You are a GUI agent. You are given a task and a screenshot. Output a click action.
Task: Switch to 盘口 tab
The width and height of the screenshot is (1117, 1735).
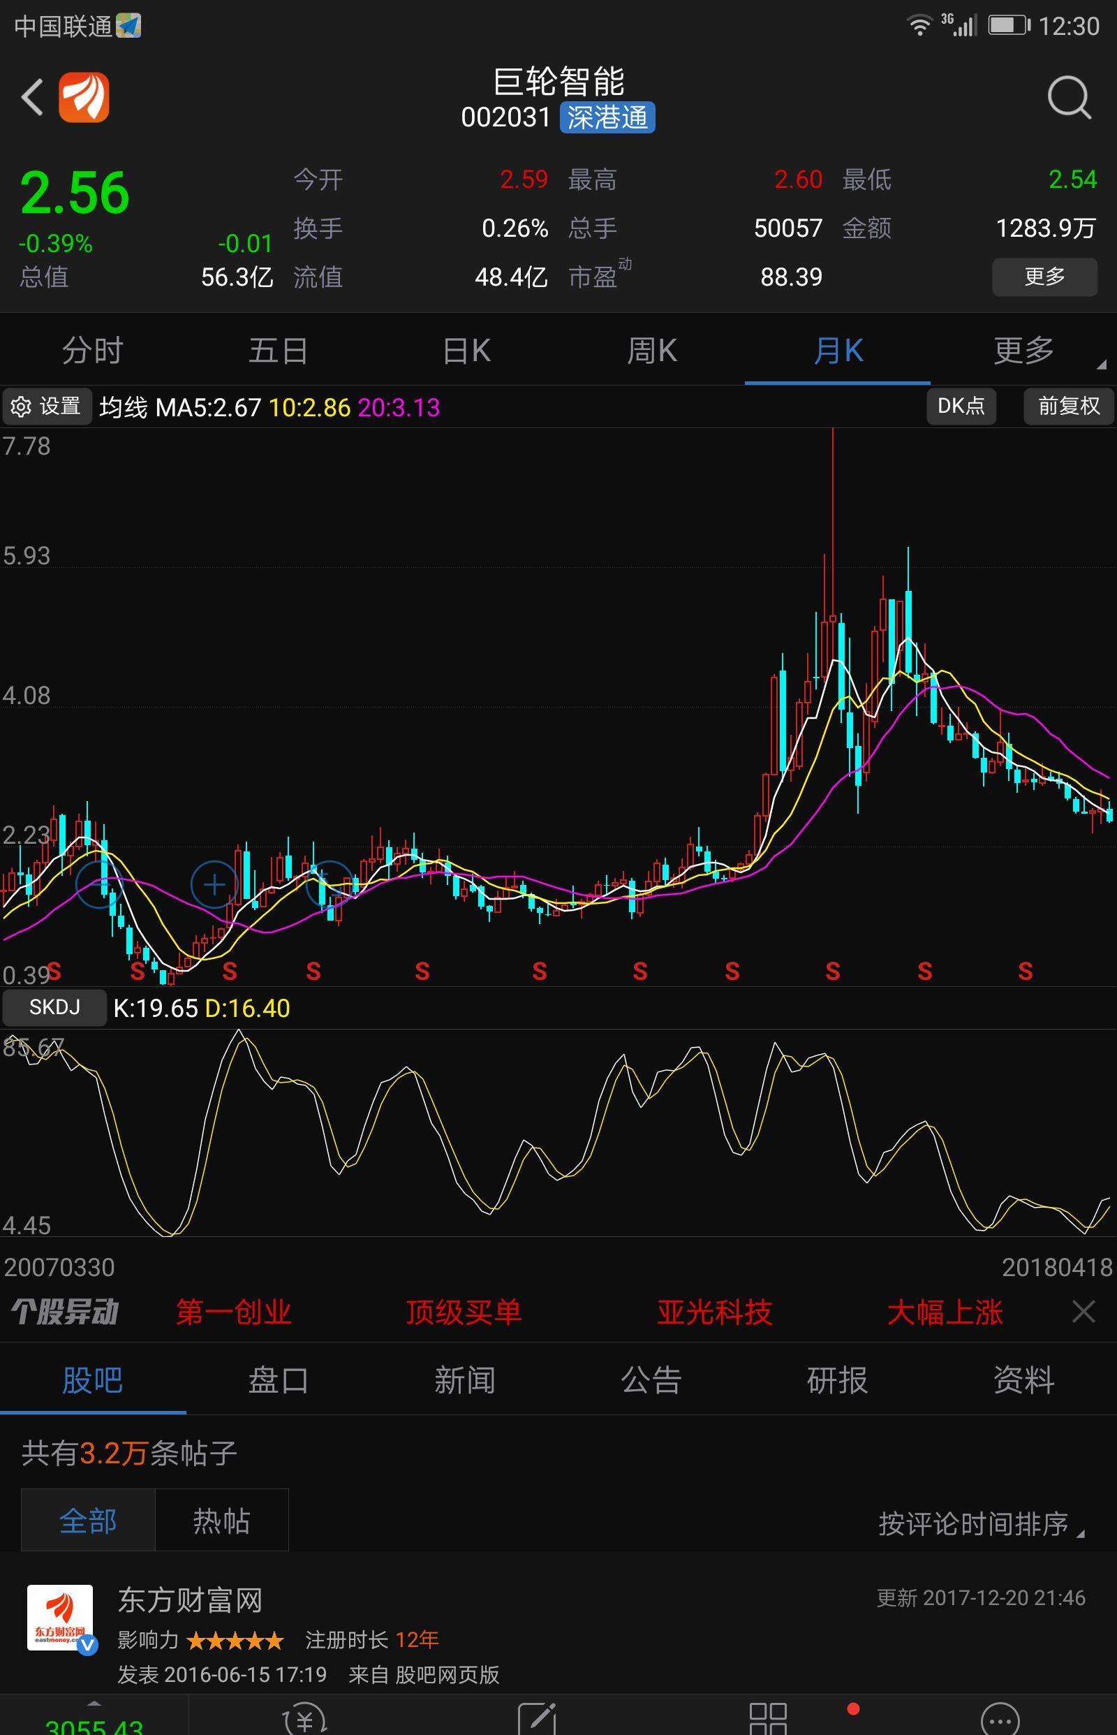279,1379
